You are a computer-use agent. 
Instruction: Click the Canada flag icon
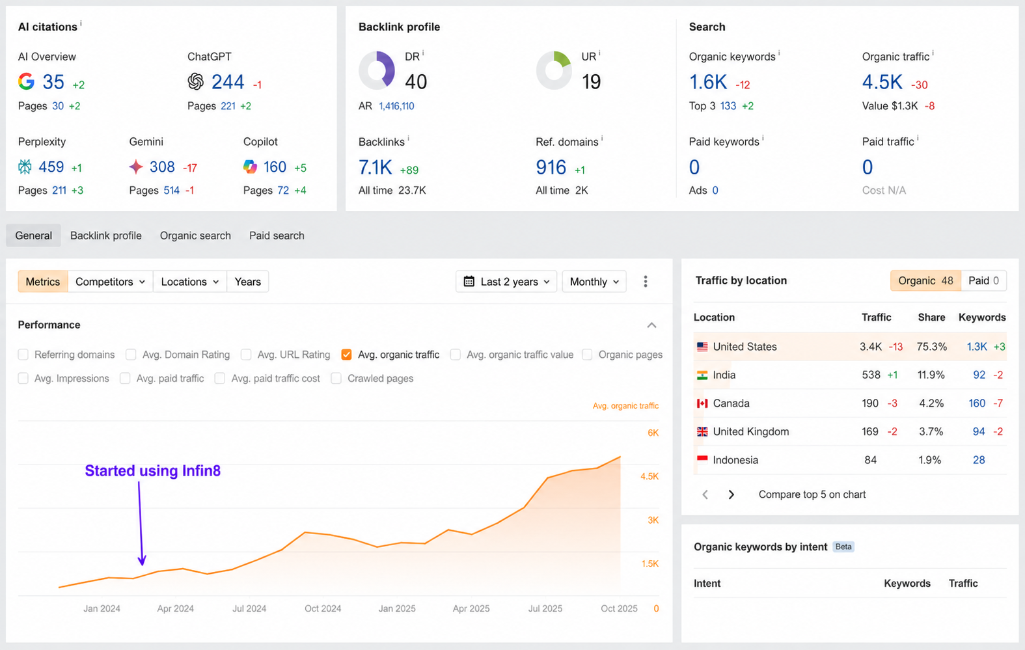click(x=702, y=403)
